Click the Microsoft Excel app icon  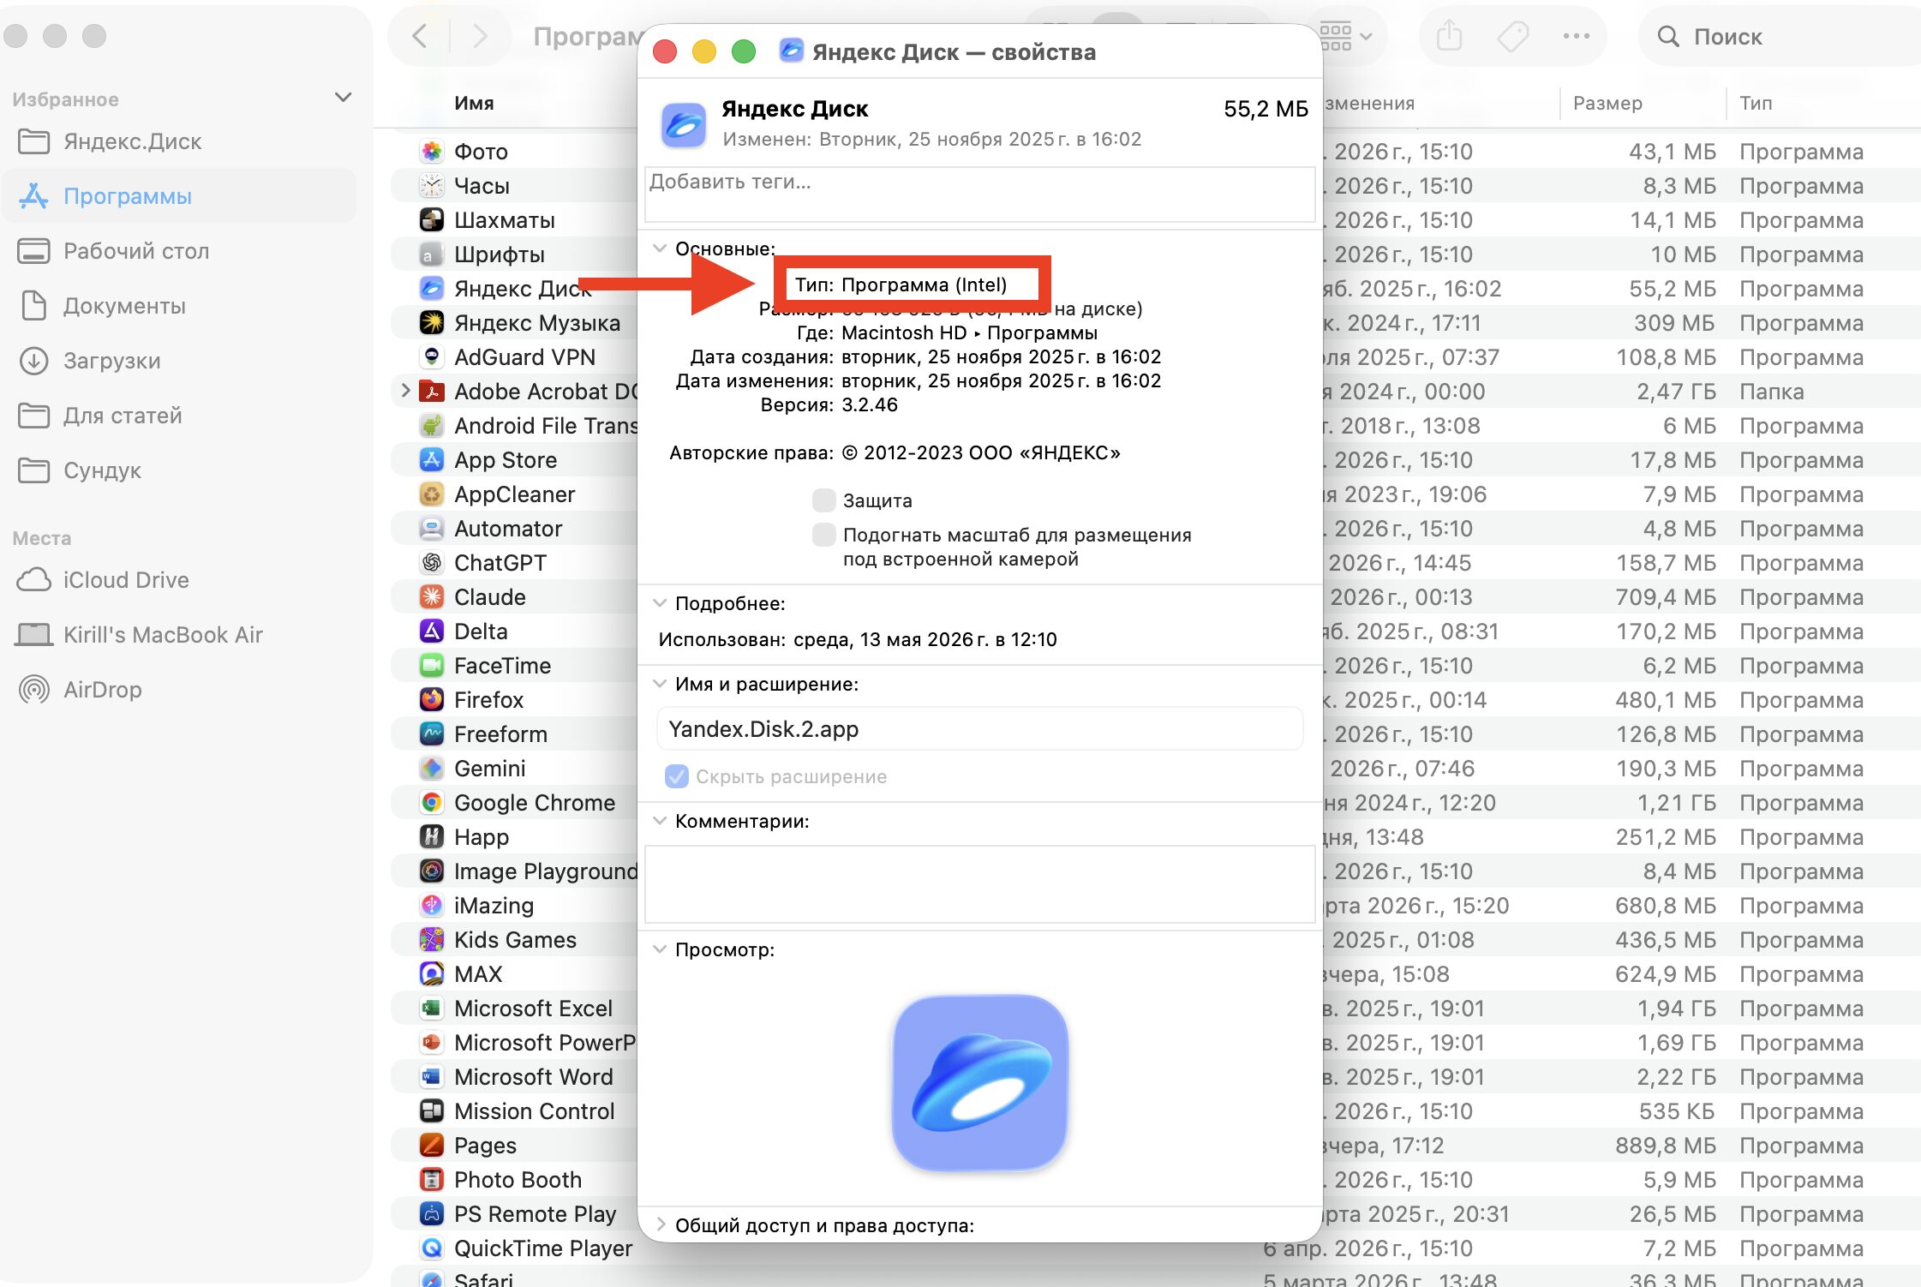(432, 1009)
